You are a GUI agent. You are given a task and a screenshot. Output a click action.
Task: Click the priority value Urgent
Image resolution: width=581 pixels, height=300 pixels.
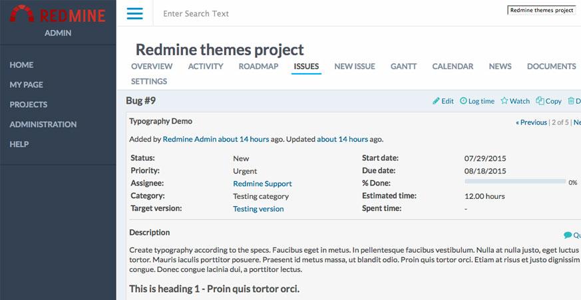245,171
